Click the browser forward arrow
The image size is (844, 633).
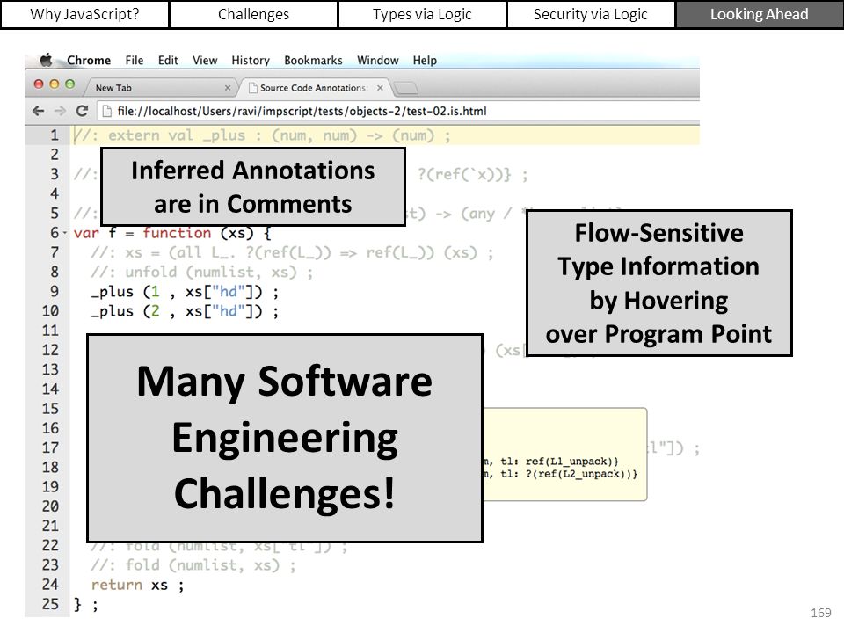coord(60,111)
